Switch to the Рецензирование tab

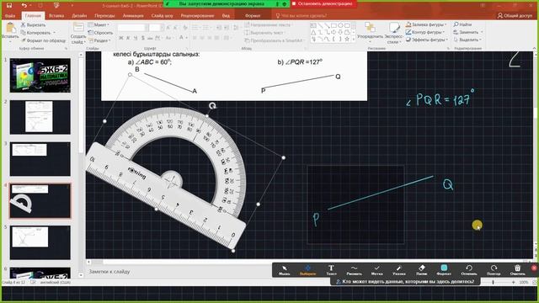click(197, 16)
